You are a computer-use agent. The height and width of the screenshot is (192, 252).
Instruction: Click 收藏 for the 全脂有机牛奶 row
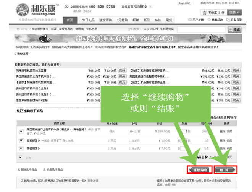coord(229,132)
